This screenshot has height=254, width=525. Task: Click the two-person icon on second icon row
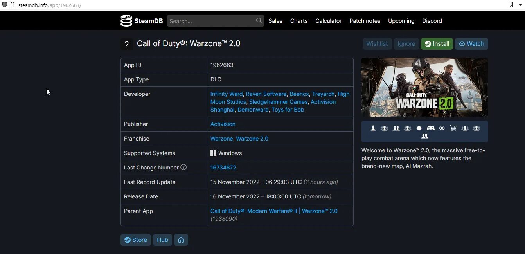(x=425, y=136)
